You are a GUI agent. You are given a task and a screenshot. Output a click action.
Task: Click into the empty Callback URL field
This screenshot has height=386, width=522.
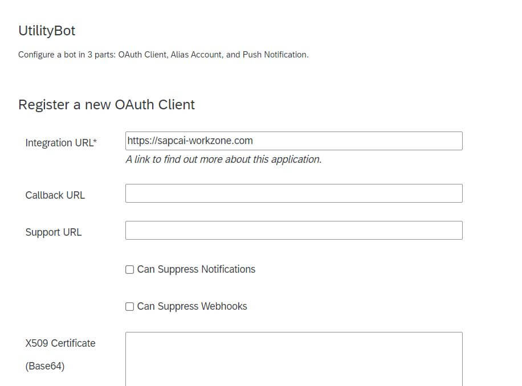(293, 193)
